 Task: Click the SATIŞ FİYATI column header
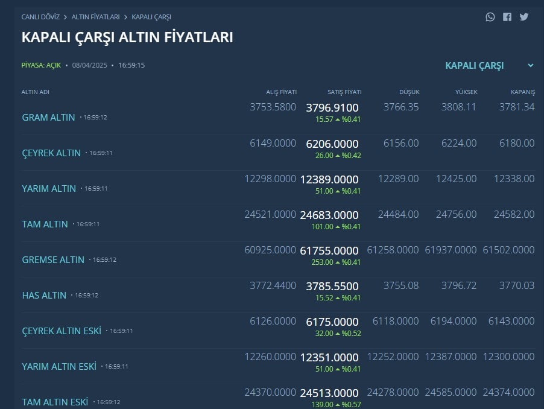point(344,92)
